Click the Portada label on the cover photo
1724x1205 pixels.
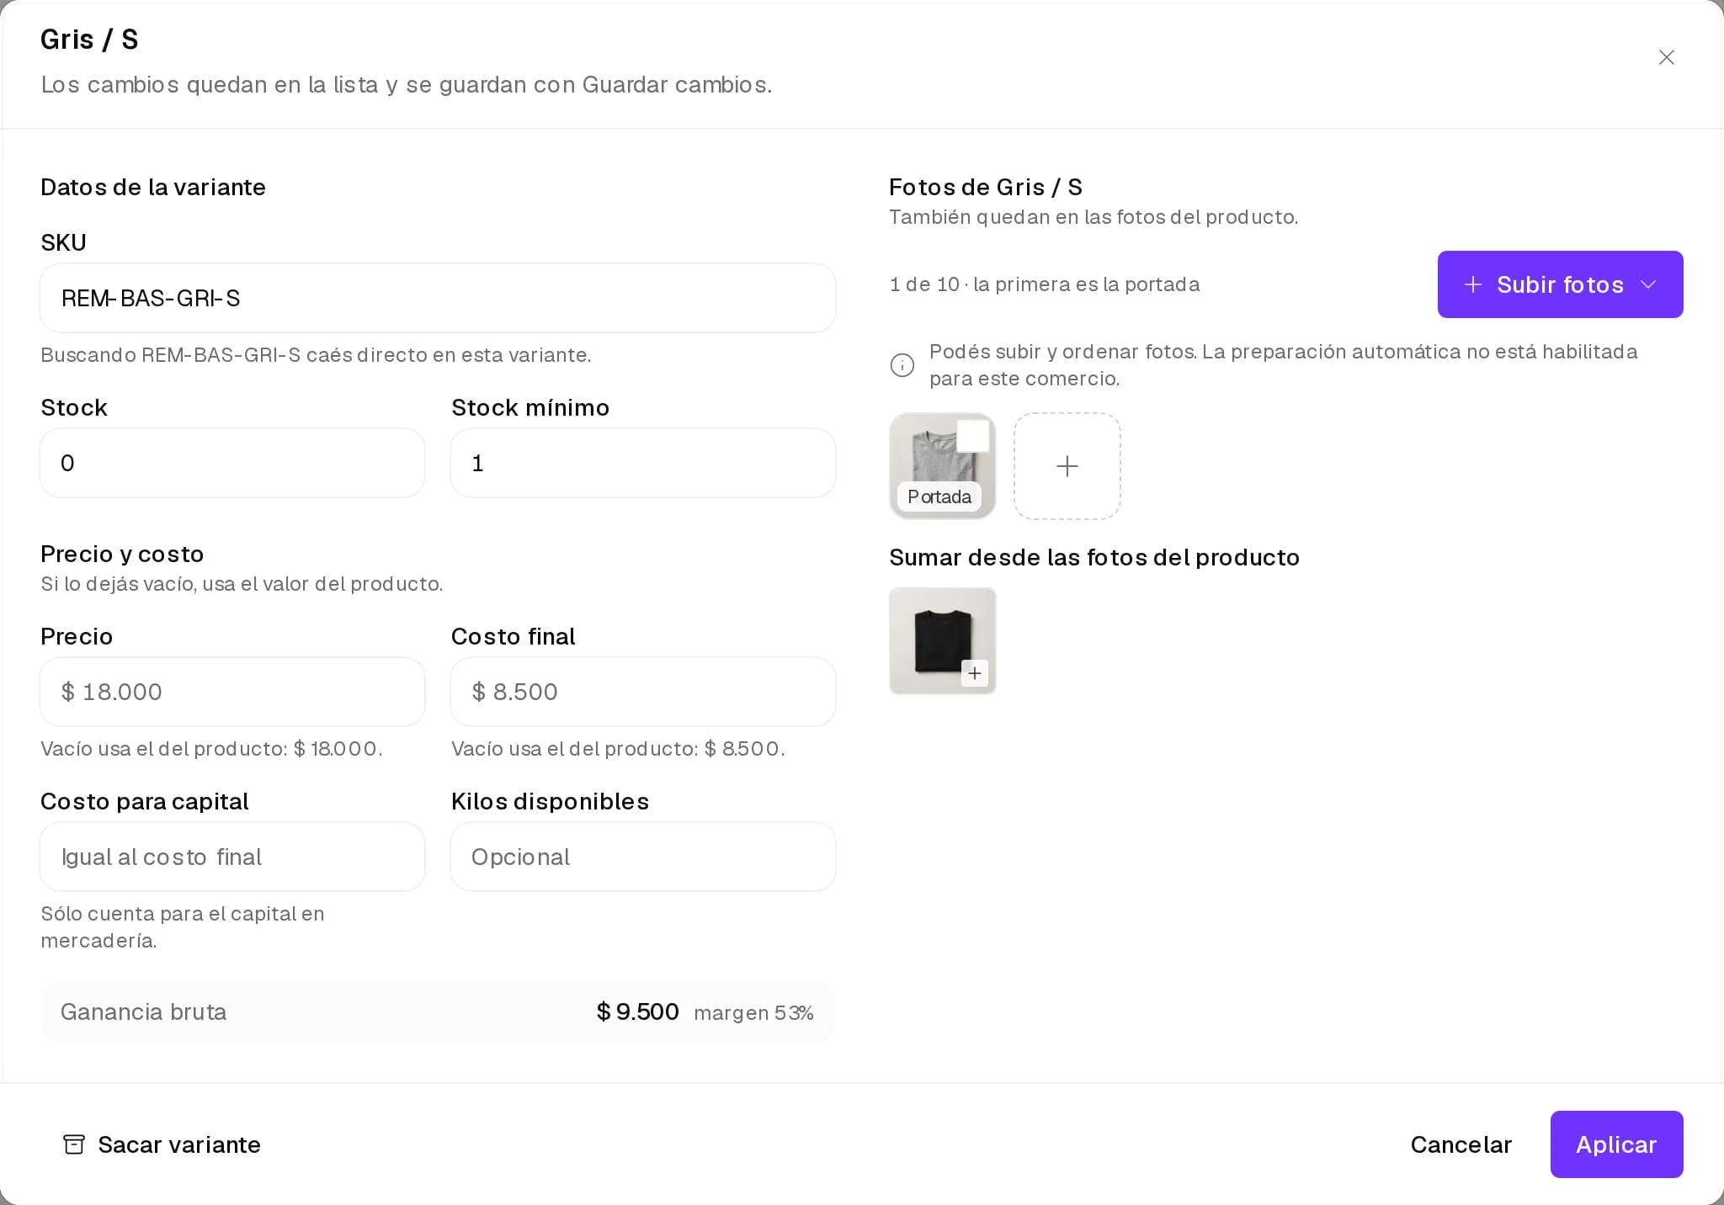(x=939, y=496)
